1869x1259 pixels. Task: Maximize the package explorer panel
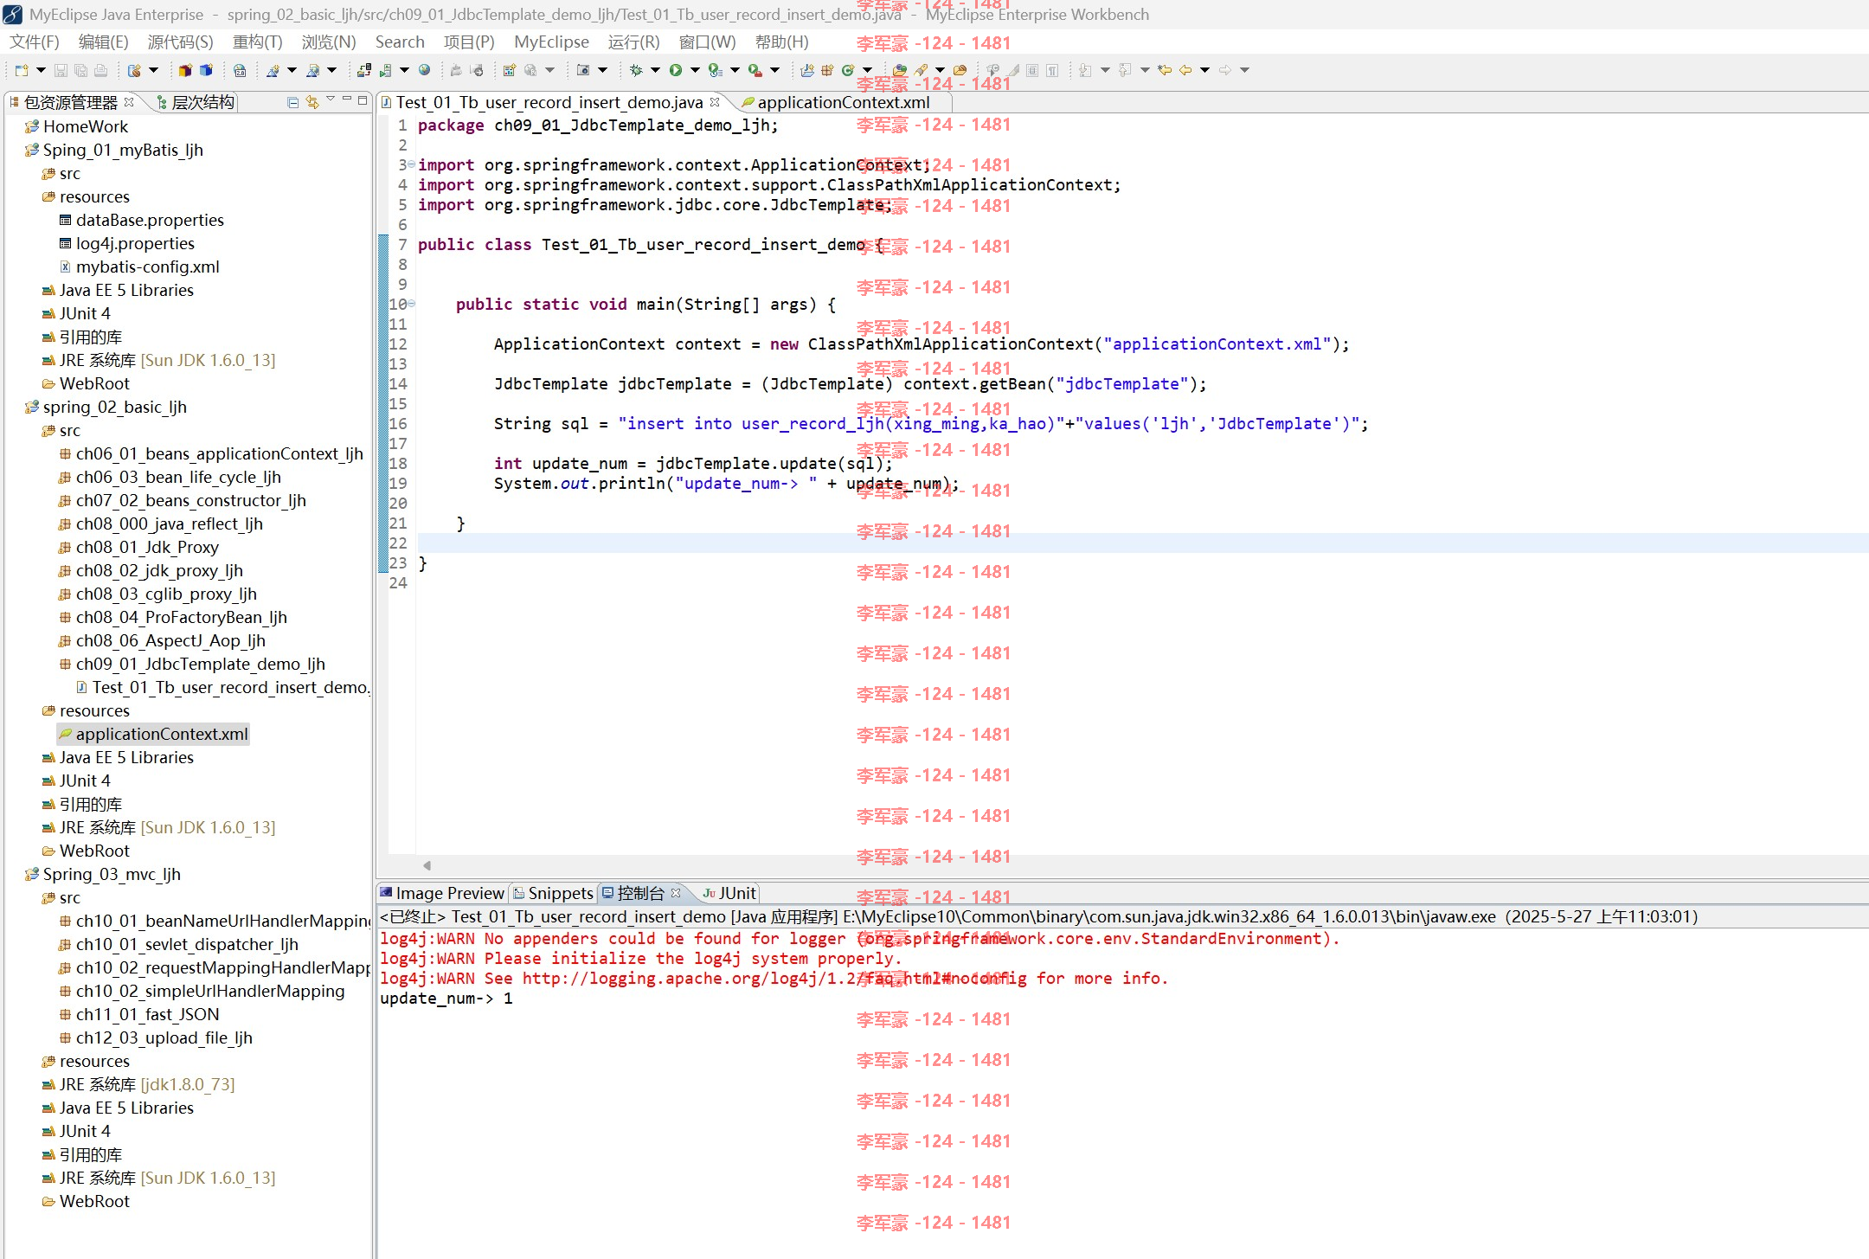363,100
